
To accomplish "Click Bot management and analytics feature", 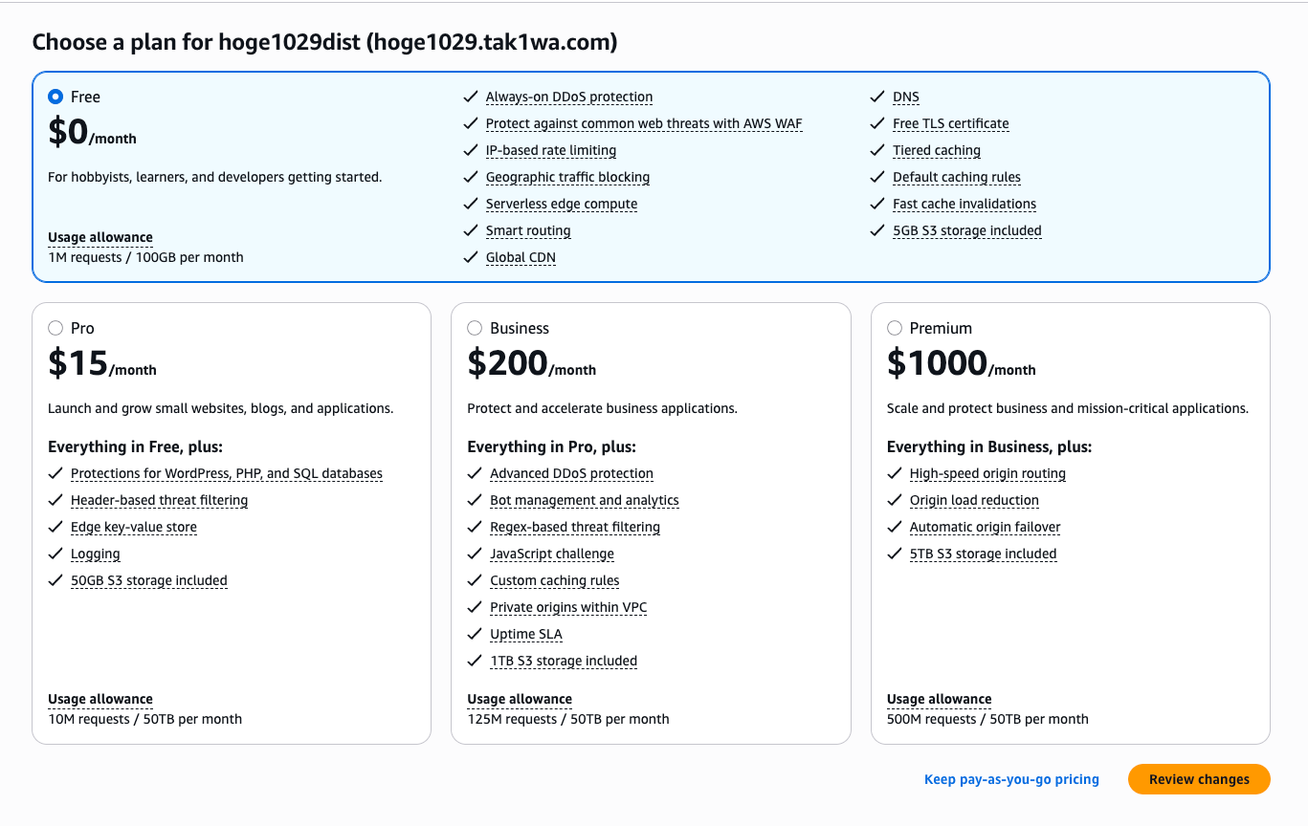I will click(584, 500).
